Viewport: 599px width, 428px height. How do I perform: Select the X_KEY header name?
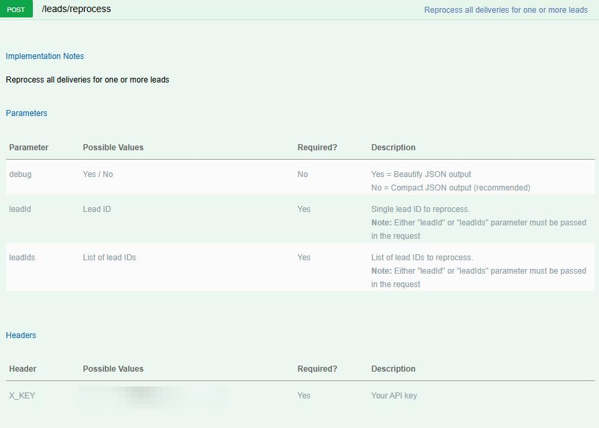[21, 396]
